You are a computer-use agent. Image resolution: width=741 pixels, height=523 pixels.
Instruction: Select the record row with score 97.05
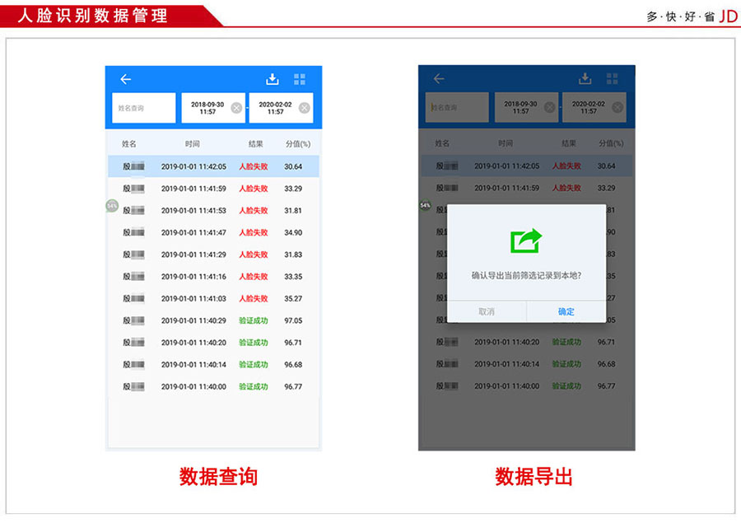[x=212, y=321]
